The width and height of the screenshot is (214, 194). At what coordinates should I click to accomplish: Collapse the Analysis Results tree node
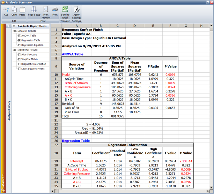[14, 31]
